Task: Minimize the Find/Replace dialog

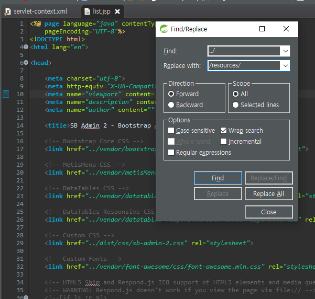Action: (238, 29)
